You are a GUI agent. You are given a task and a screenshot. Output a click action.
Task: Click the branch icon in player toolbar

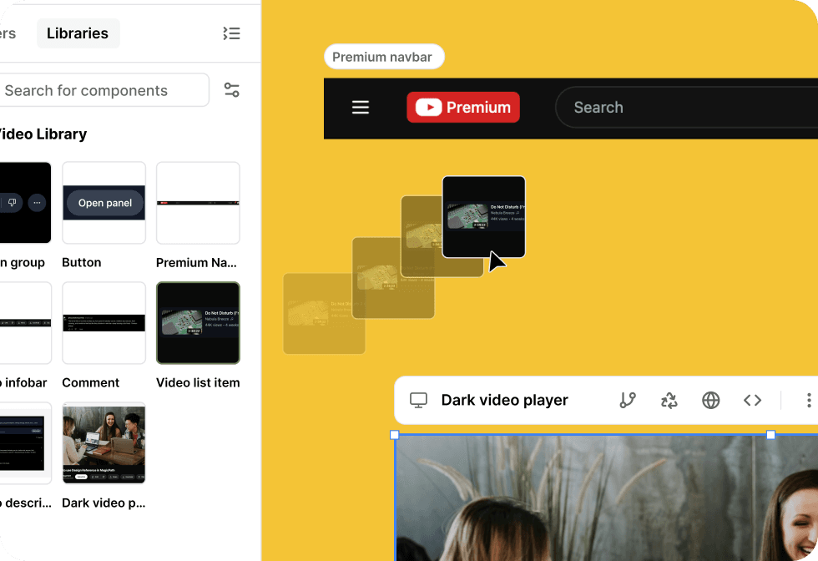click(628, 401)
